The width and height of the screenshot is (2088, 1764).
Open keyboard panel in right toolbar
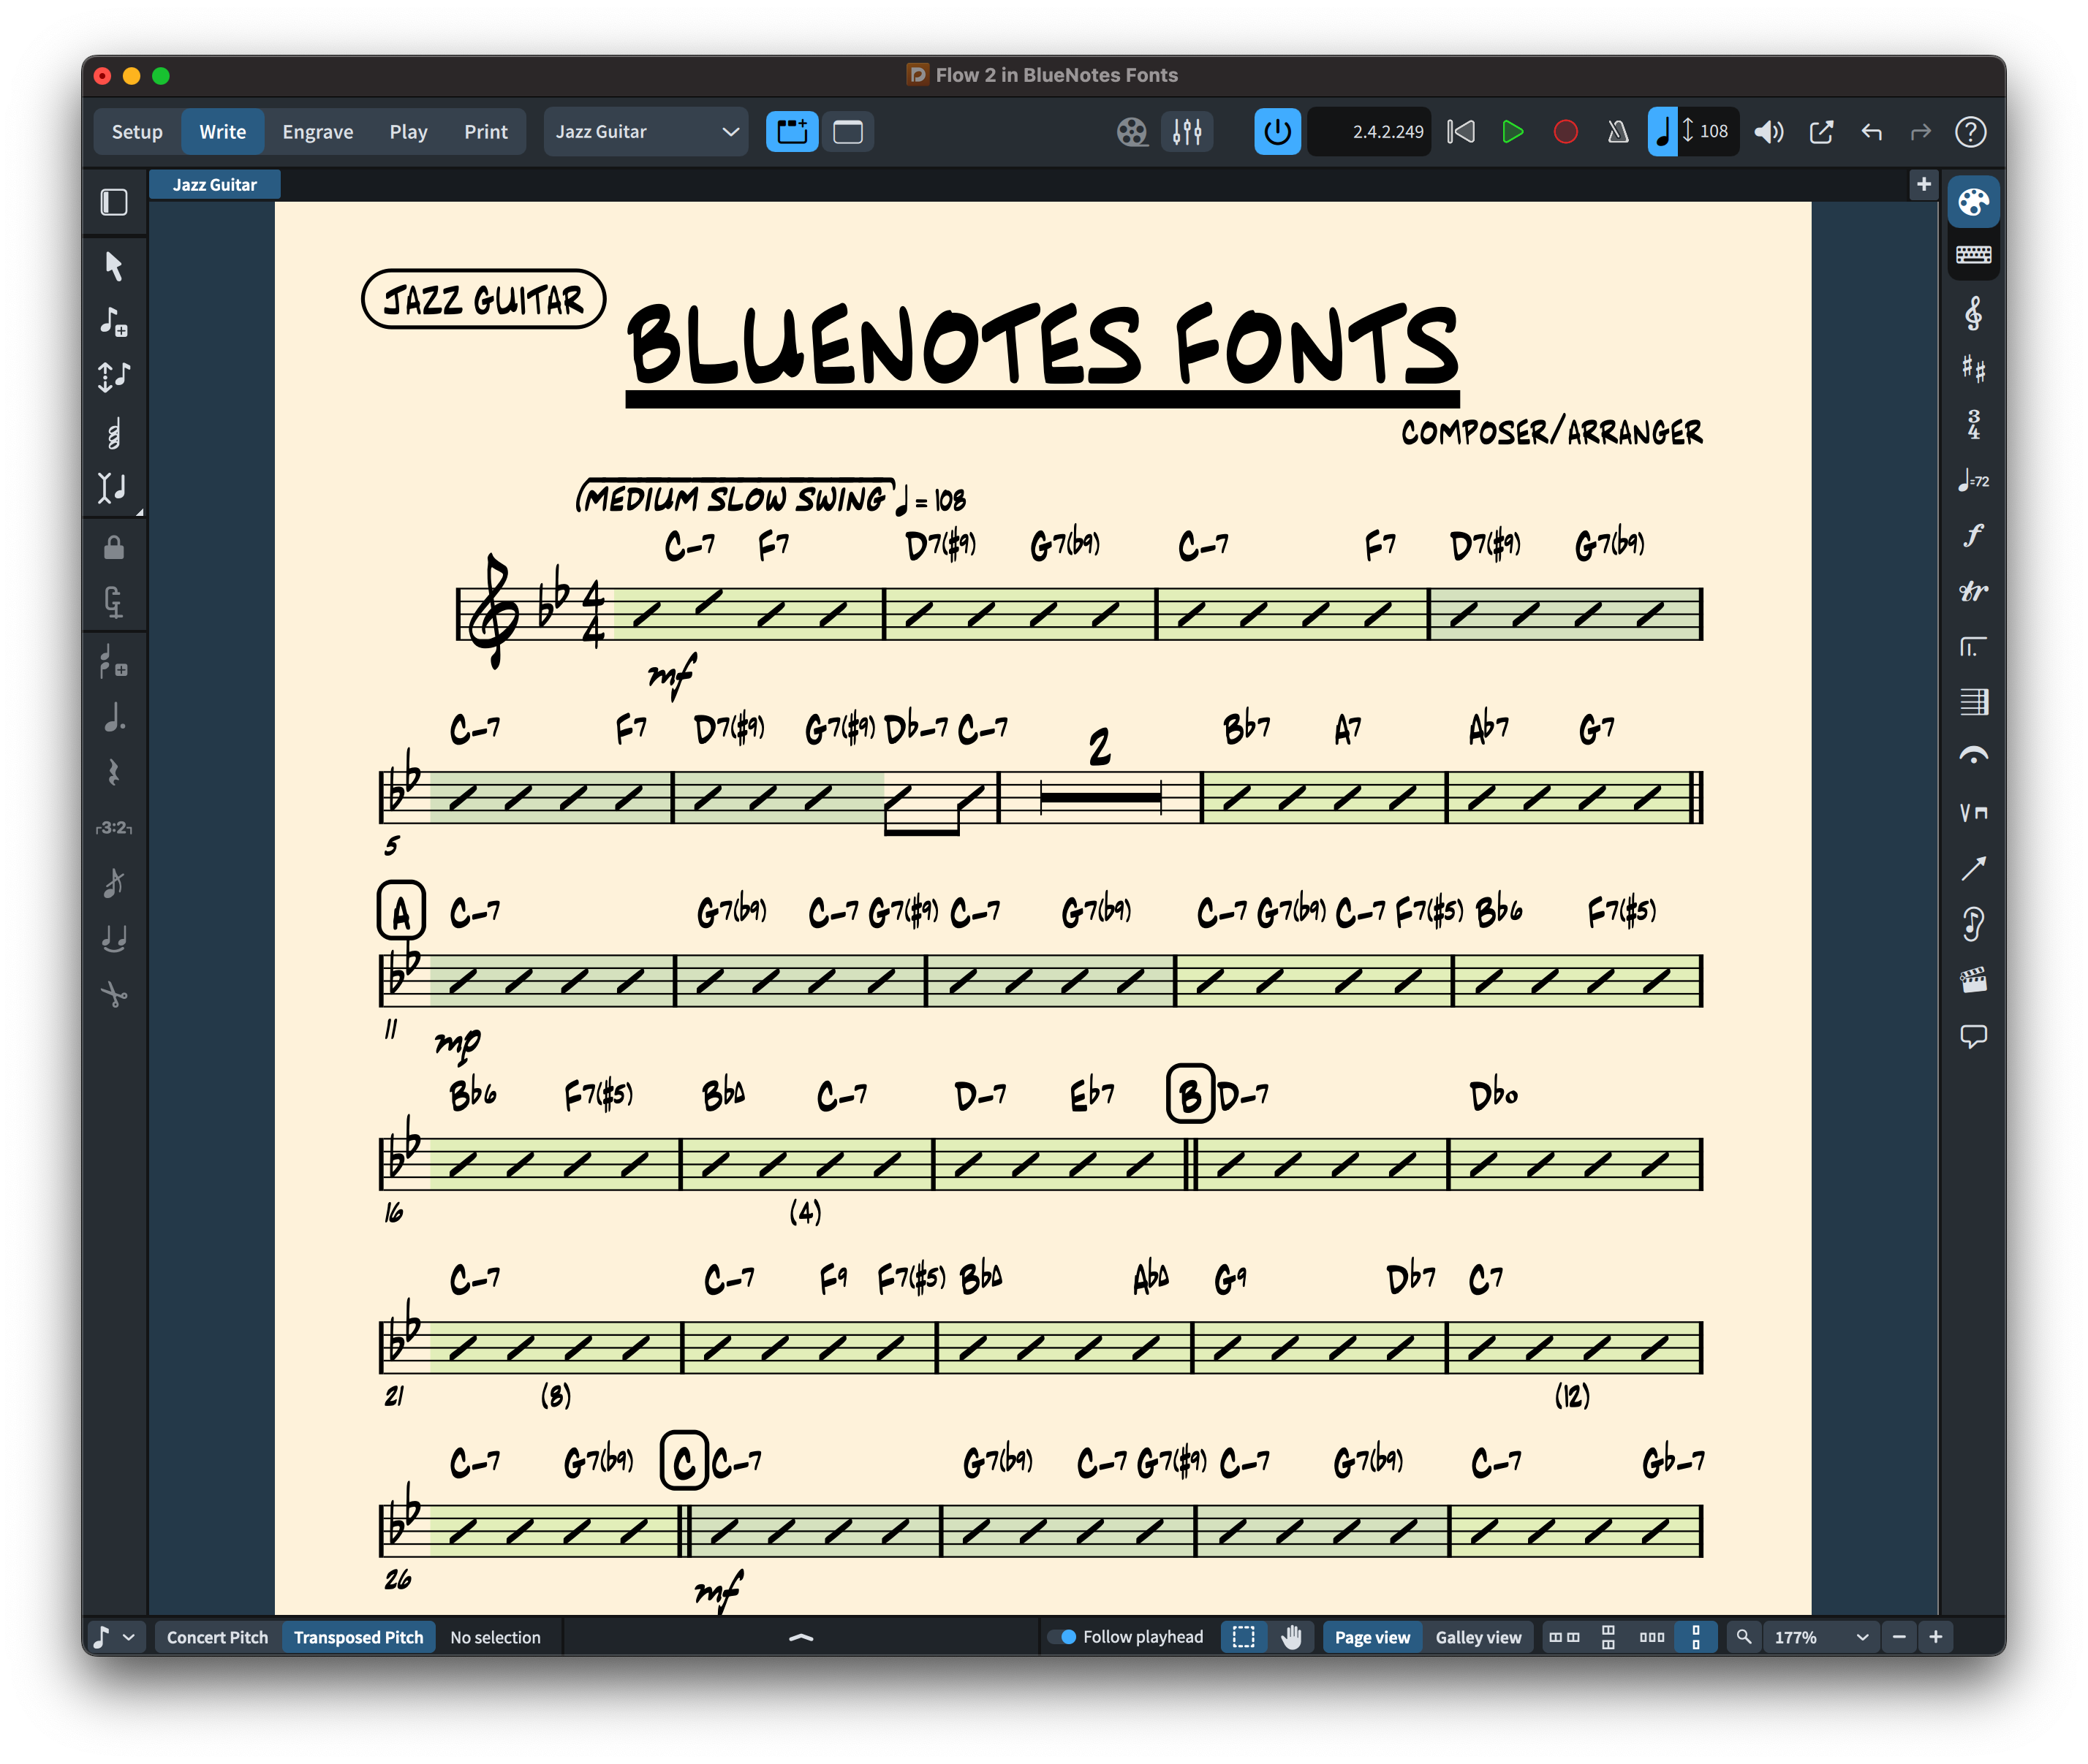tap(1973, 255)
